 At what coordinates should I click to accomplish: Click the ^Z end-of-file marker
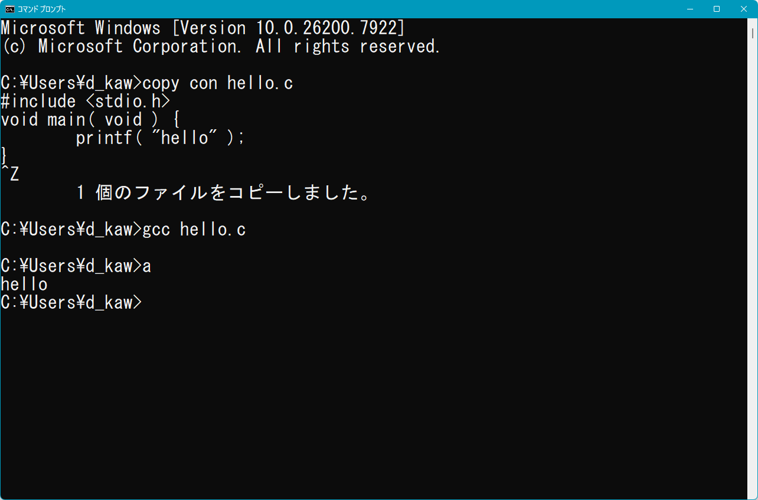tap(10, 175)
